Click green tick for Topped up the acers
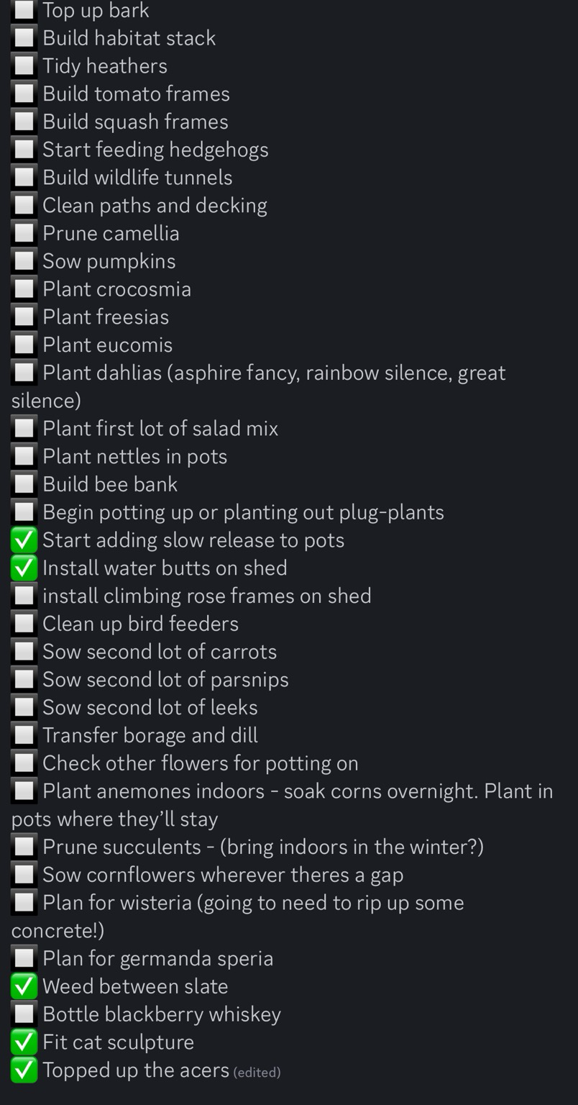 coord(24,1070)
